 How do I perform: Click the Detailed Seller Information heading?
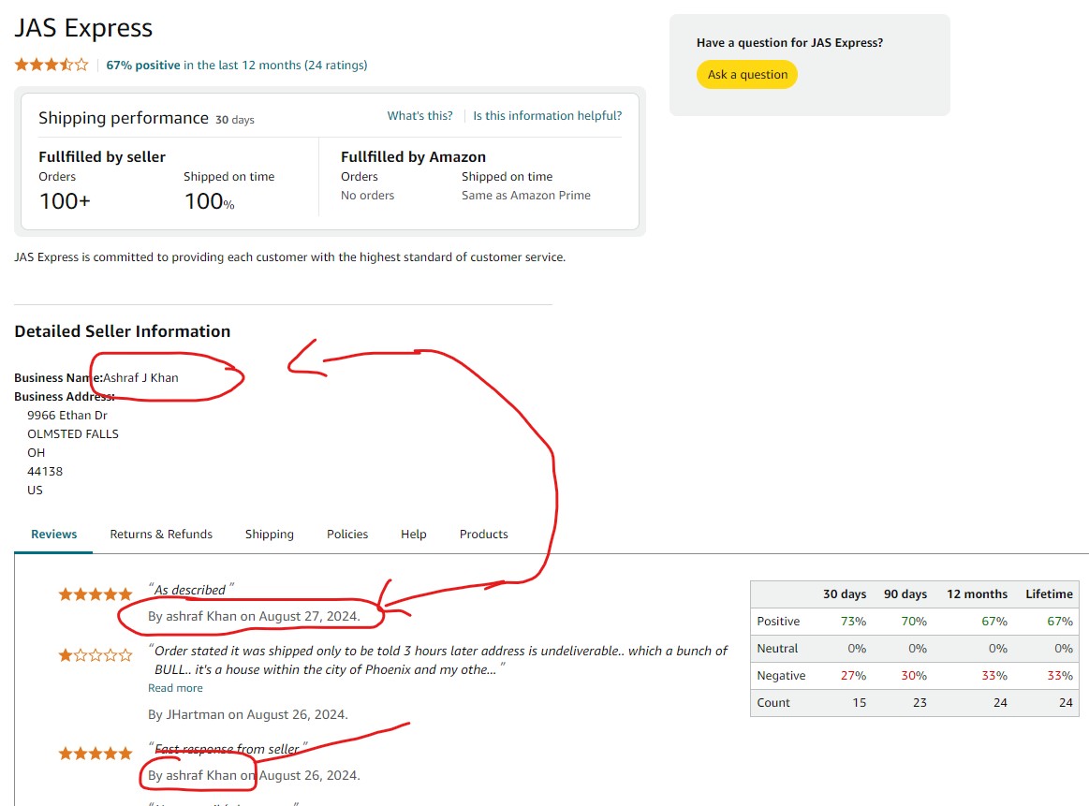tap(123, 331)
